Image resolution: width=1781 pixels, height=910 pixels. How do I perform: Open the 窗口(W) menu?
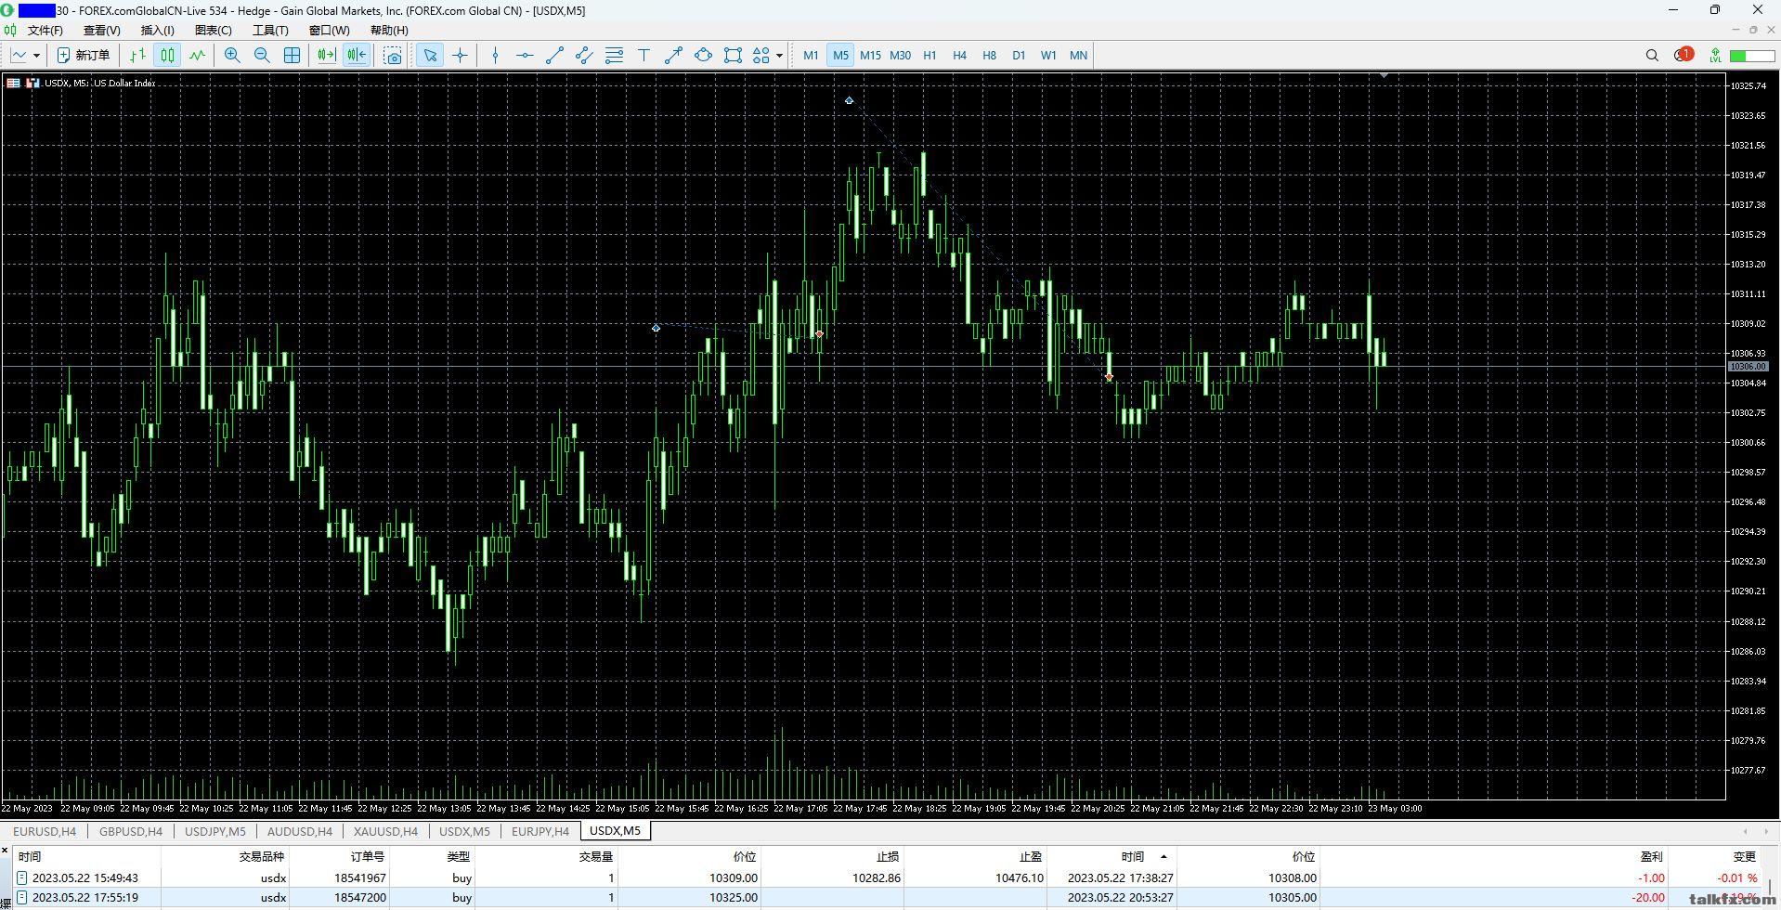[329, 31]
